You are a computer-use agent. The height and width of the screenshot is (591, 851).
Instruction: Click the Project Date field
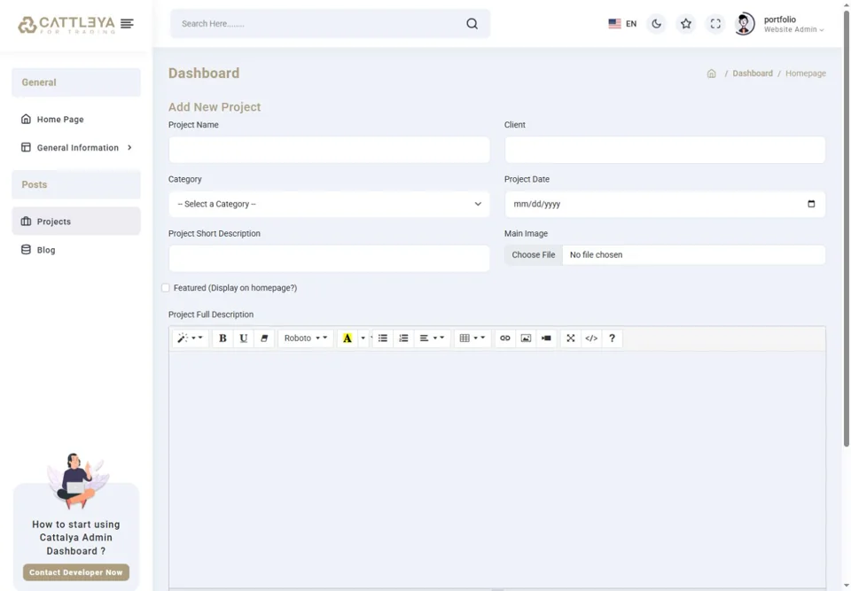pos(665,204)
